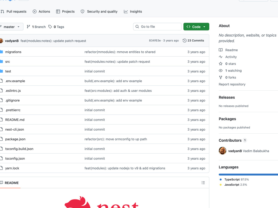Click the clock history icon by Commits
Viewport: 278px width, 208px height.
185,40
